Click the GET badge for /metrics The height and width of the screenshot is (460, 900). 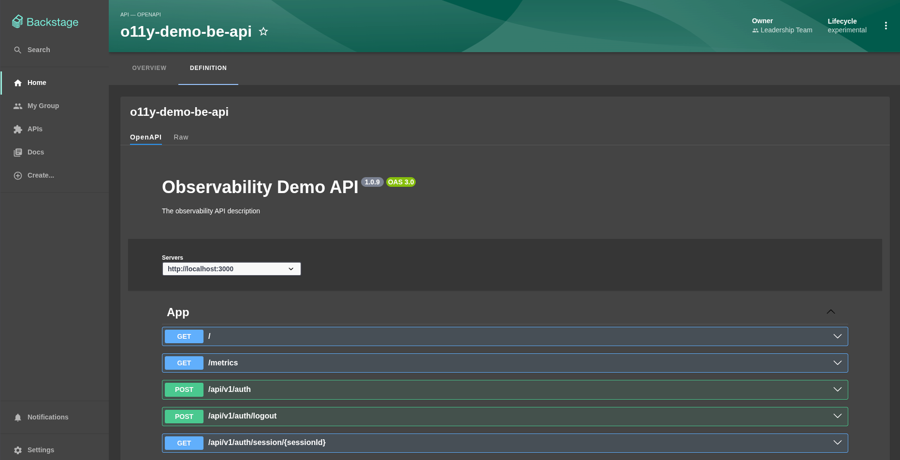click(184, 363)
